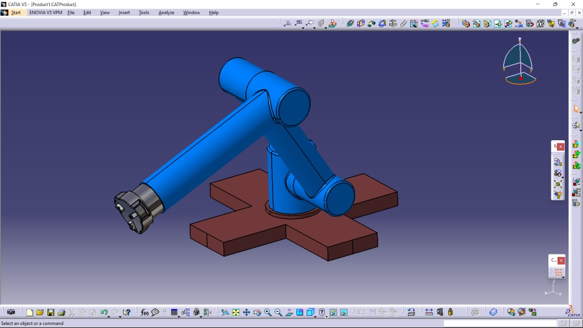Click the Fix Component anchor icon
The image size is (583, 328).
click(x=393, y=24)
